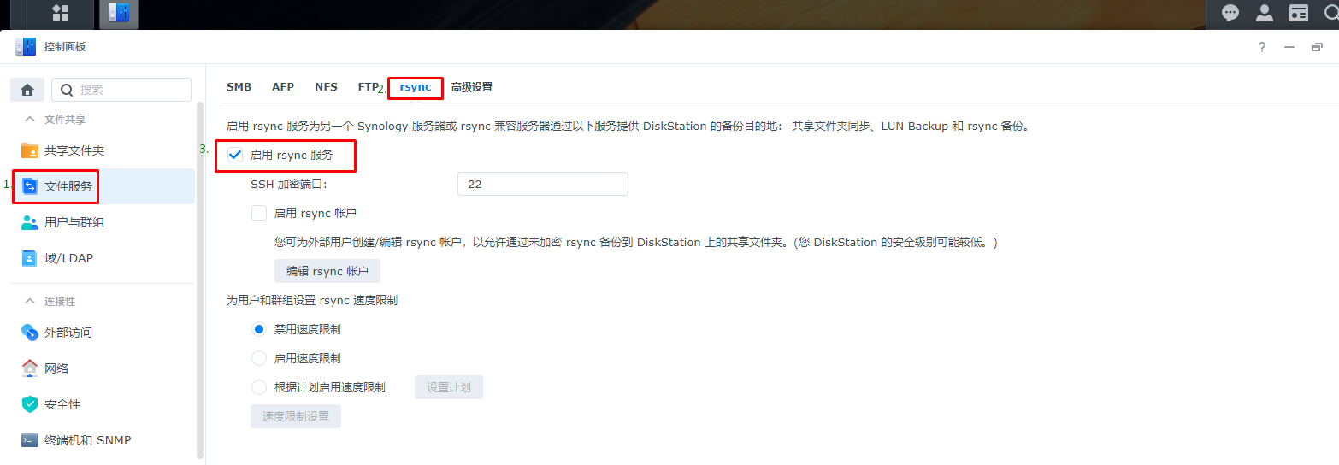Select the 启用速度限制 radio button
Image resolution: width=1339 pixels, height=465 pixels.
point(259,358)
